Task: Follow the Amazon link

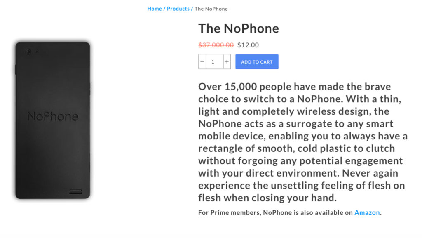Action: click(367, 213)
